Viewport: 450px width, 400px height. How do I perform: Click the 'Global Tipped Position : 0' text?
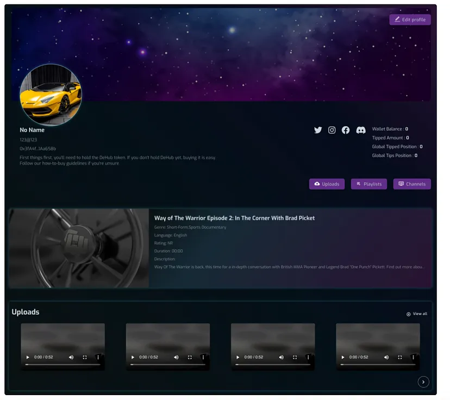(397, 147)
